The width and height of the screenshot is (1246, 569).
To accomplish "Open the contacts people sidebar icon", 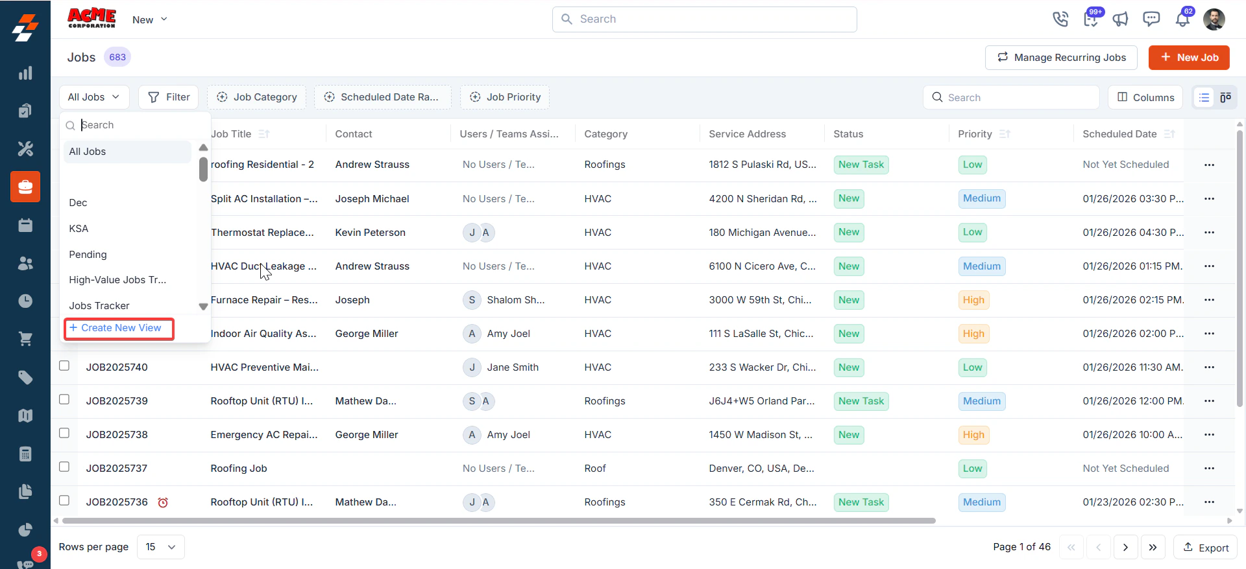I will [25, 263].
